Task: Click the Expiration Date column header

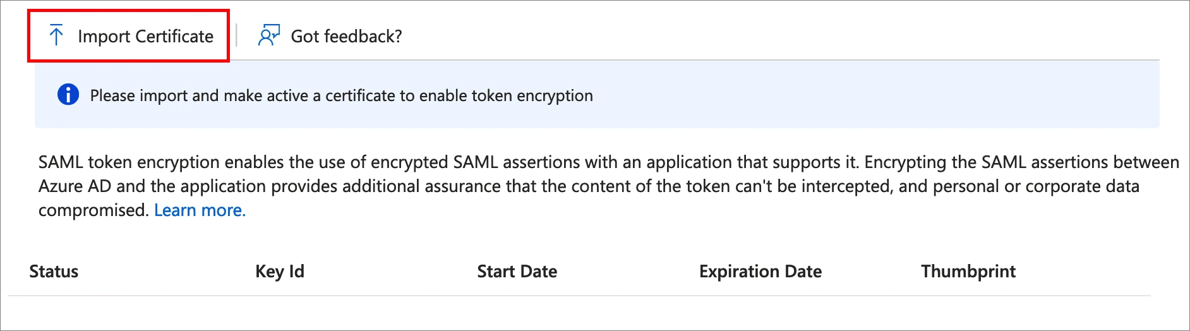Action: [760, 272]
